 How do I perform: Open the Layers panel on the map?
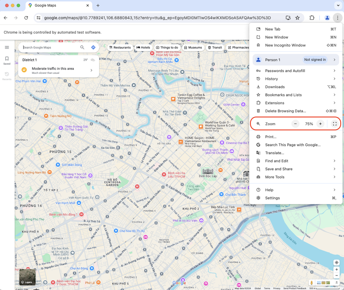27,277
